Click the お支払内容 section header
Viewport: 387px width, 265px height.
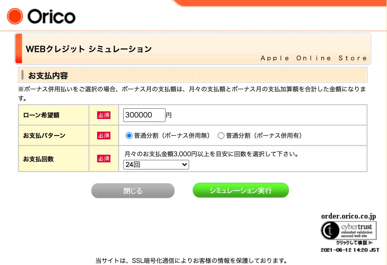click(x=48, y=76)
